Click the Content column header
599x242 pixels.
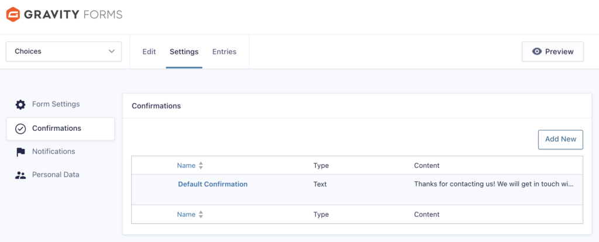point(426,165)
